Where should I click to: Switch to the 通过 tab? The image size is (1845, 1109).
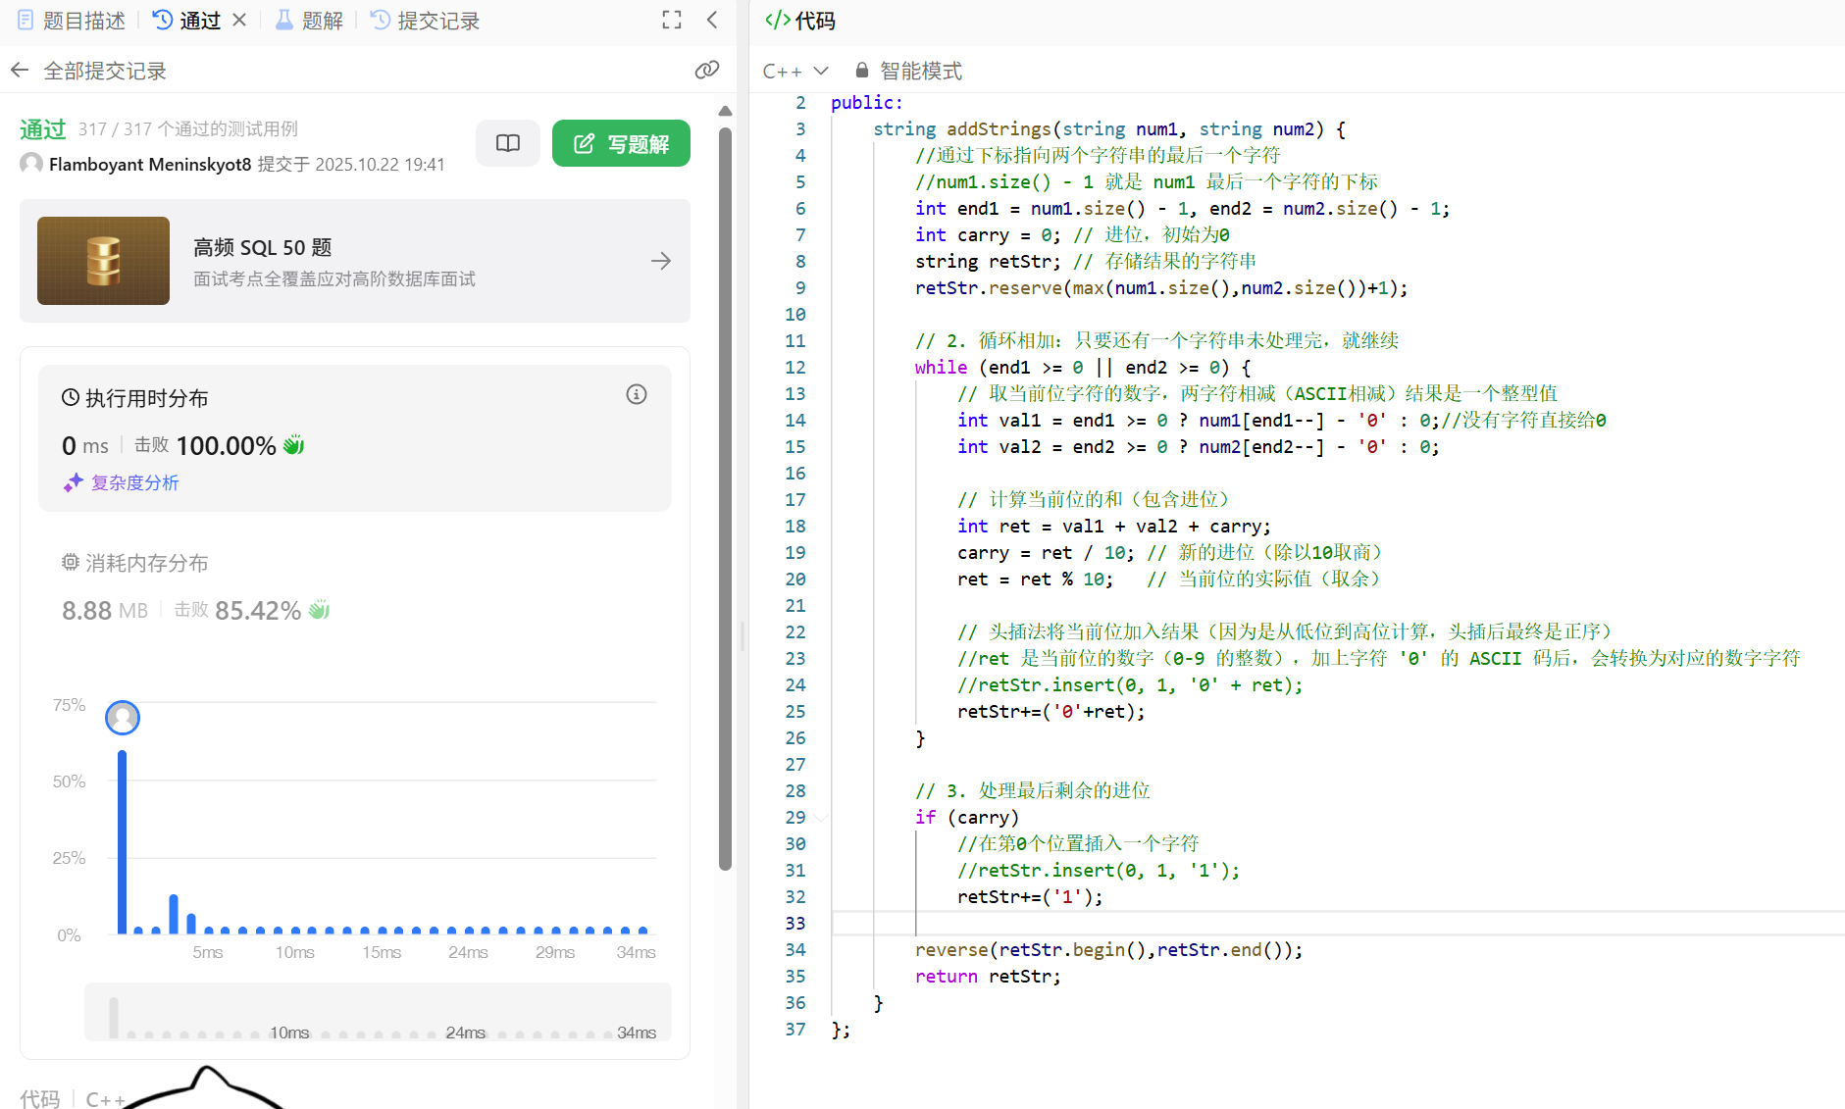187,21
